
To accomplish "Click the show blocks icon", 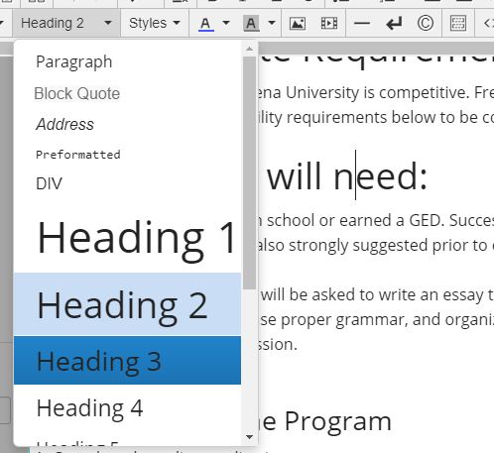I will (458, 24).
